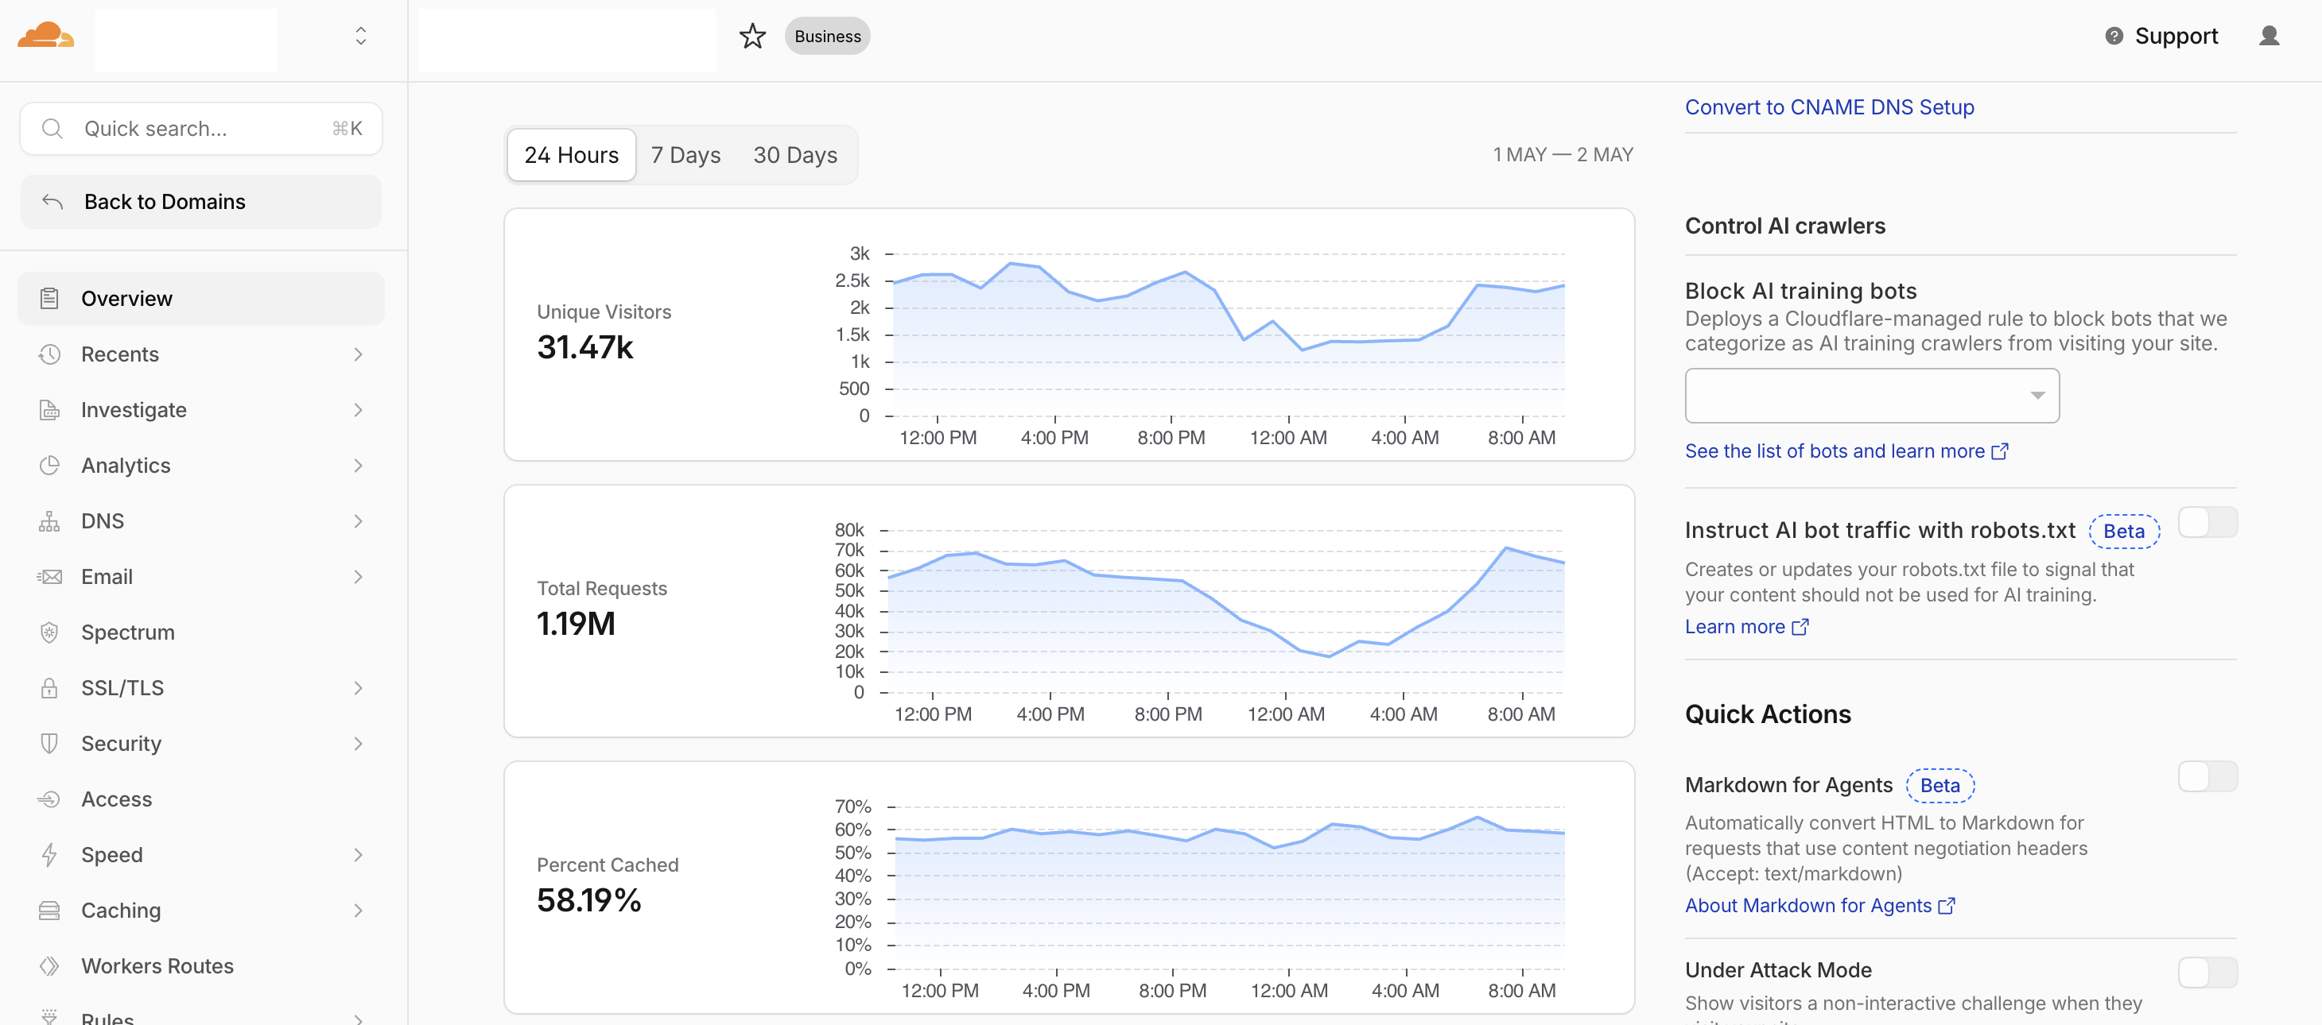2322x1025 pixels.
Task: Expand the Investigate section chevron
Action: (x=358, y=411)
